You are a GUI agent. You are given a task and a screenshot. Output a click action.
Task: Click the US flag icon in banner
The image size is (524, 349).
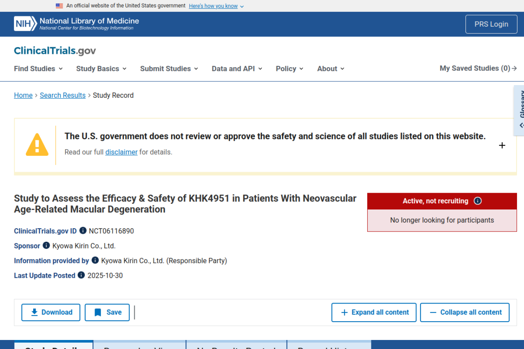pos(59,6)
